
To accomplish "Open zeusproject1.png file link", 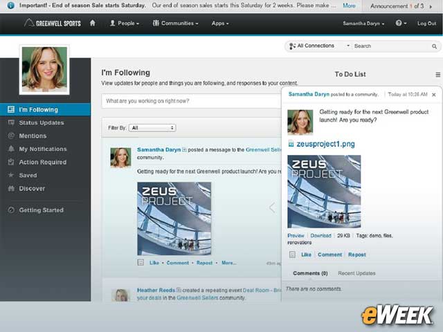I will (325, 144).
